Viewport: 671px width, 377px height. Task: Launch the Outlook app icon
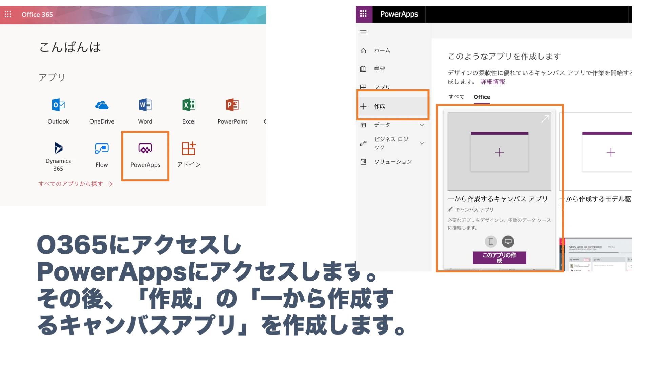(x=58, y=105)
